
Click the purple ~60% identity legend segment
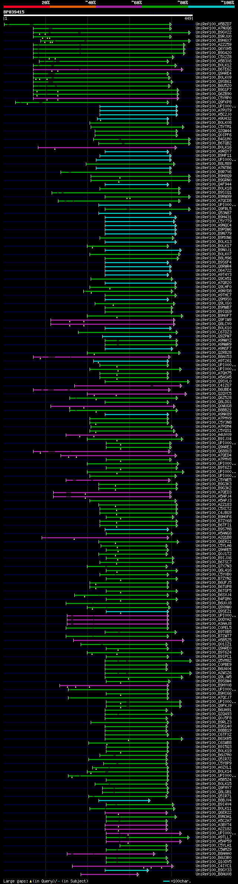tap(119, 7)
